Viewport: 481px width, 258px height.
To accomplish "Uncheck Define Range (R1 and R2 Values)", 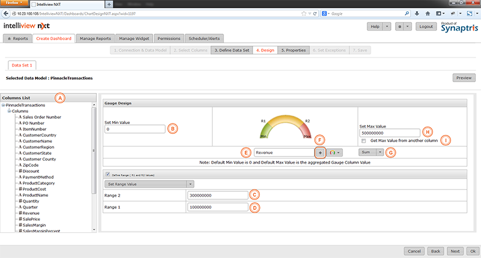I will coord(108,174).
